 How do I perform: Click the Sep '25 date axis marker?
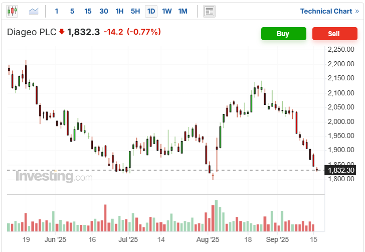[x=277, y=239]
